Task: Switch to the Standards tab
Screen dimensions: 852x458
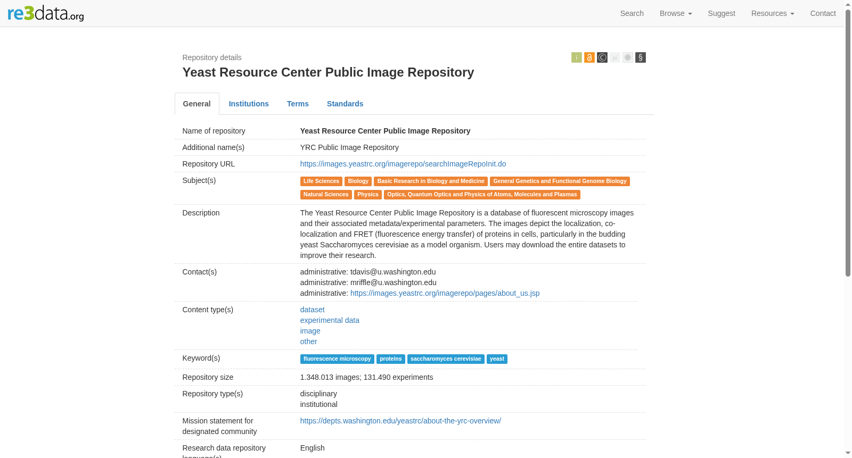Action: (345, 104)
